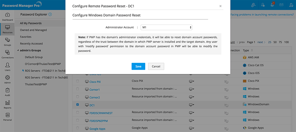Screen dimensions: 296x132
Task: Open resource actions dropdown for Google Apps
Action: 192,128
